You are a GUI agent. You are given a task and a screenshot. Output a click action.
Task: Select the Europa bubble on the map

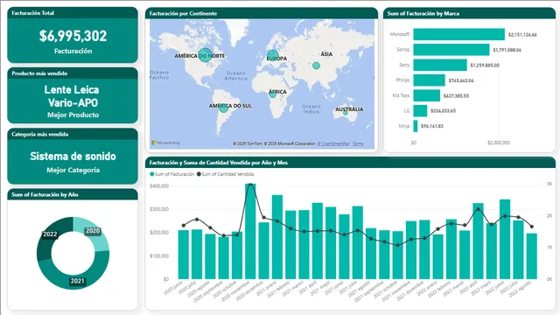coord(272,56)
